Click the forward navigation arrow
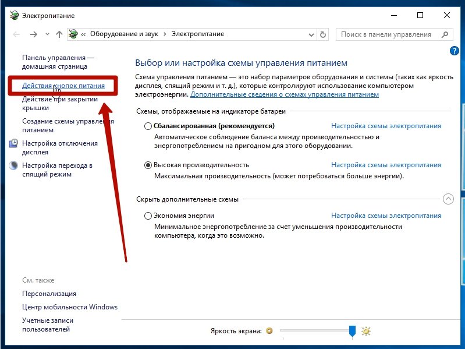 [x=34, y=34]
